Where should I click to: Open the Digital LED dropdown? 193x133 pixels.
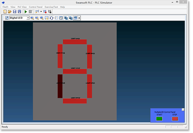[19, 18]
